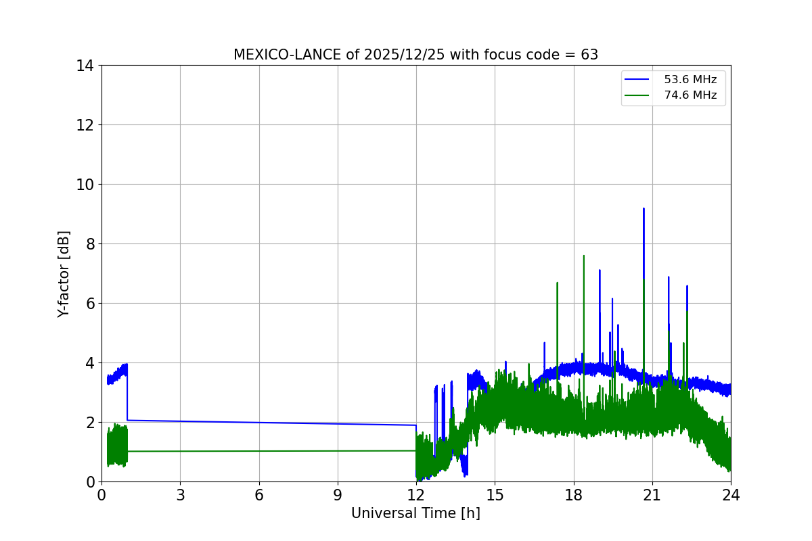Select the 74.6 MHz legend label
The image size is (812, 541).
pyautogui.click(x=690, y=95)
